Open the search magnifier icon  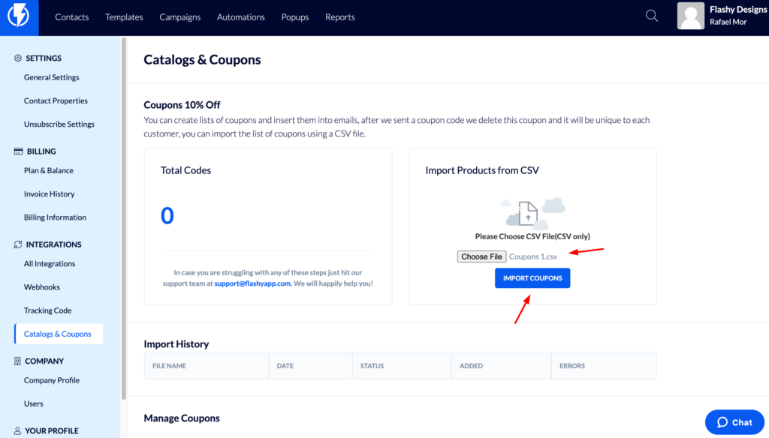pyautogui.click(x=652, y=16)
